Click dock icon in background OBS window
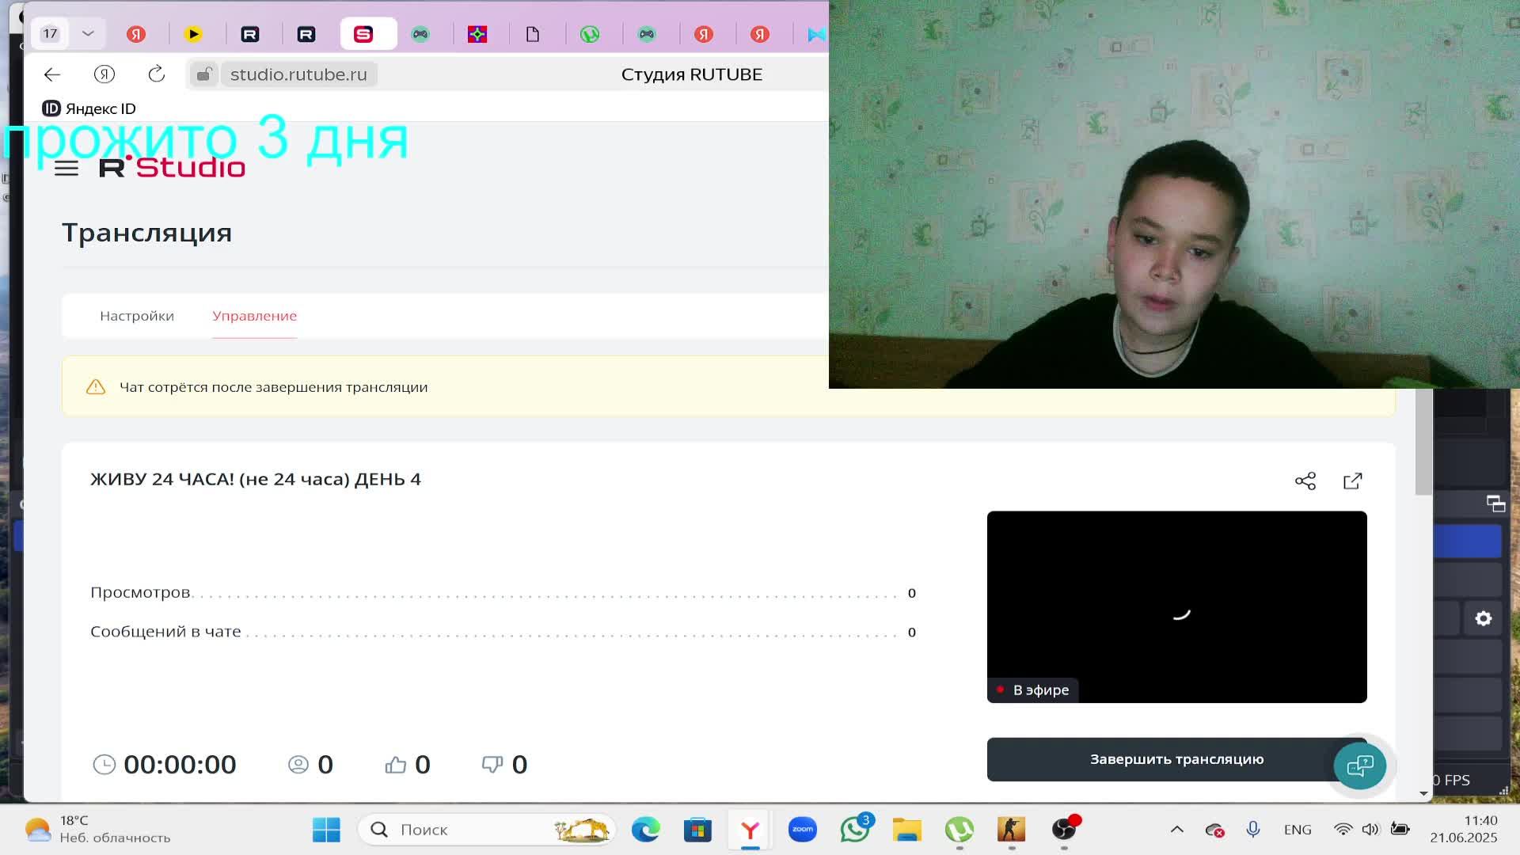Image resolution: width=1520 pixels, height=855 pixels. tap(1495, 503)
